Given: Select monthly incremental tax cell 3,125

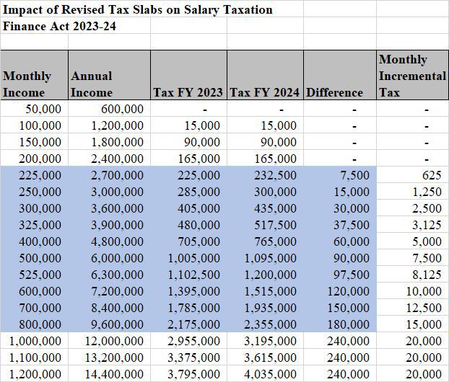Looking at the screenshot, I should (x=413, y=224).
